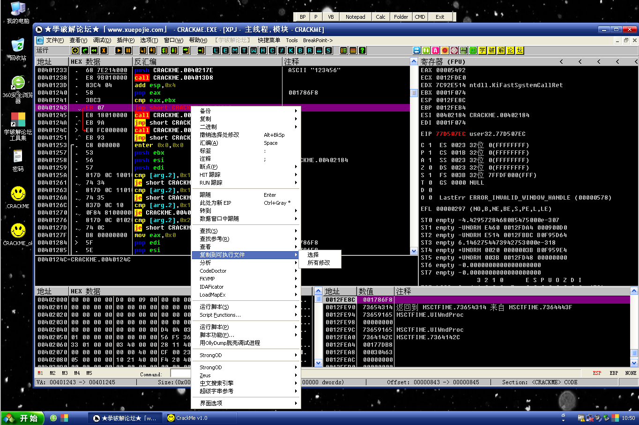Click the BP quick button
The height and width of the screenshot is (425, 639).
pos(303,17)
